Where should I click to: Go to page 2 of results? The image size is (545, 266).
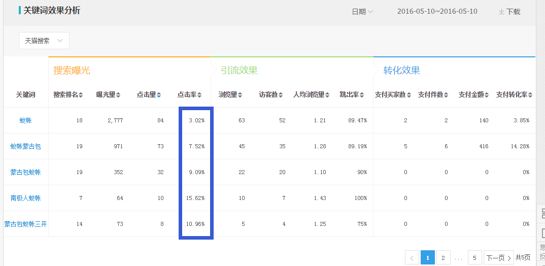[x=443, y=258]
